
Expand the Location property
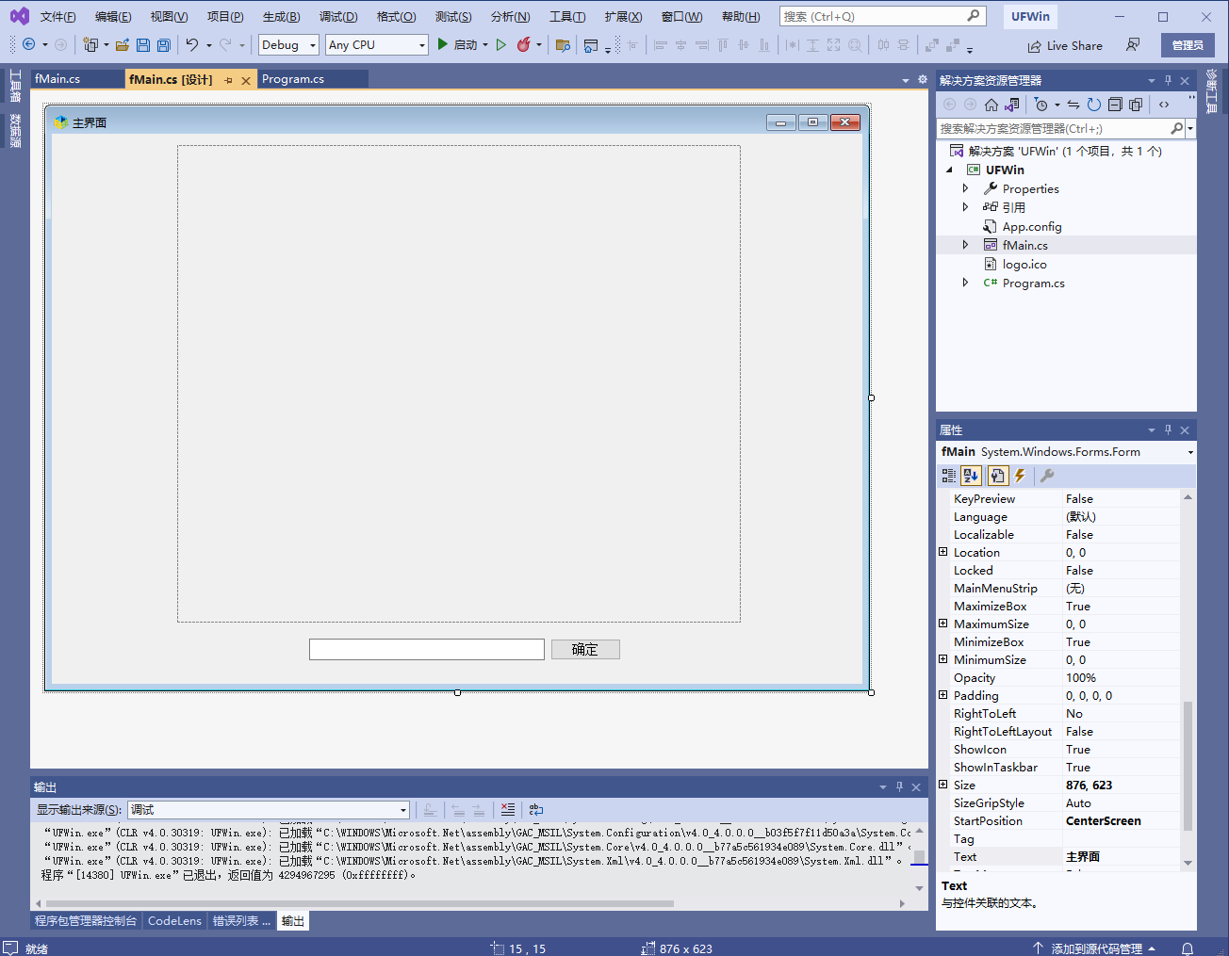[943, 552]
